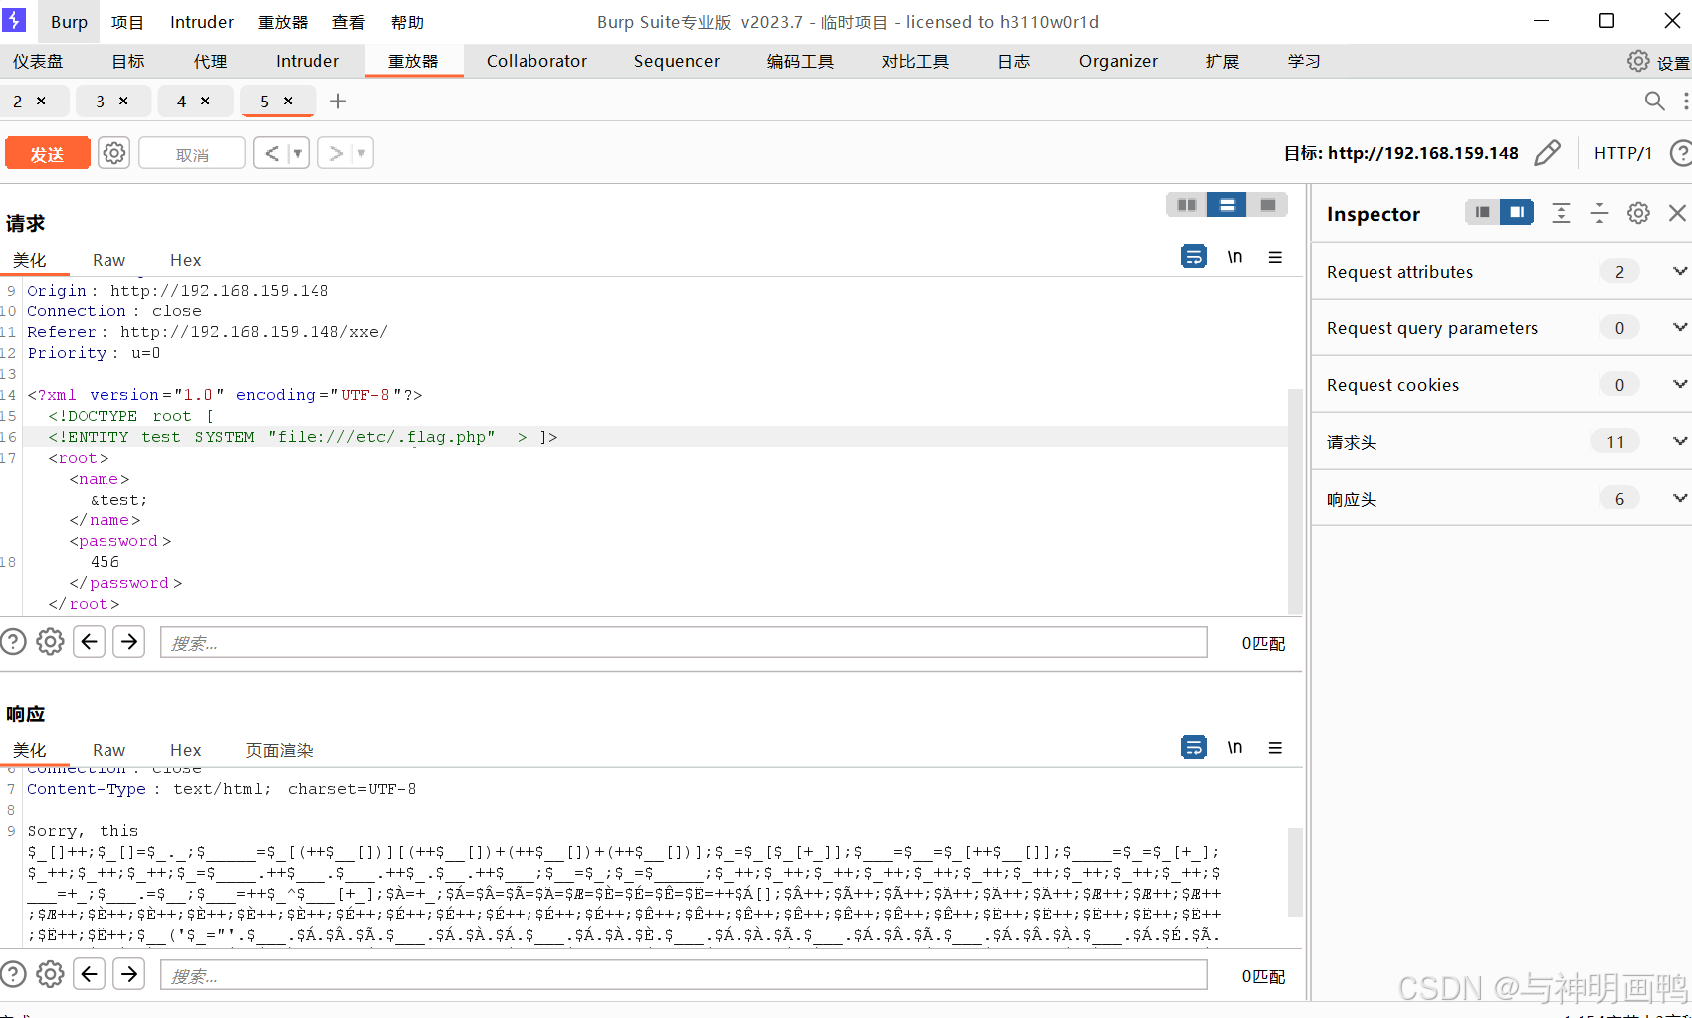Toggle request word wrap icon

click(x=1194, y=257)
